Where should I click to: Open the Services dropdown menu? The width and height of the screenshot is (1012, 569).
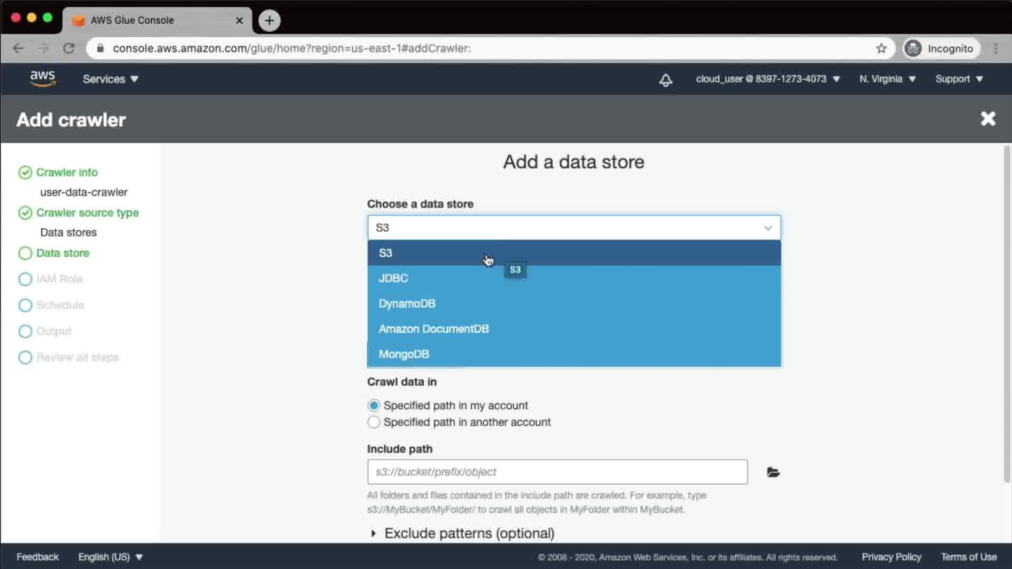tap(110, 79)
